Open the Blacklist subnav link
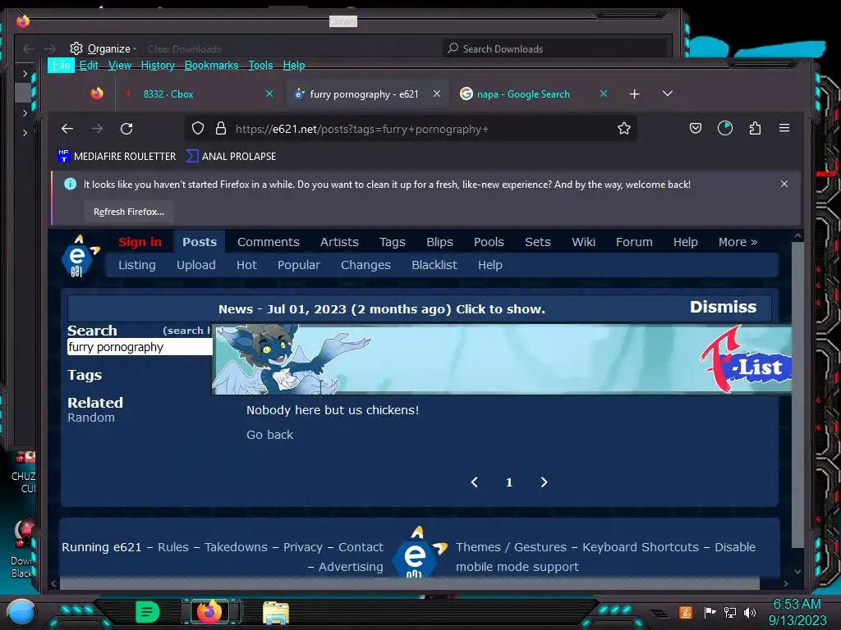This screenshot has width=841, height=630. pyautogui.click(x=434, y=265)
